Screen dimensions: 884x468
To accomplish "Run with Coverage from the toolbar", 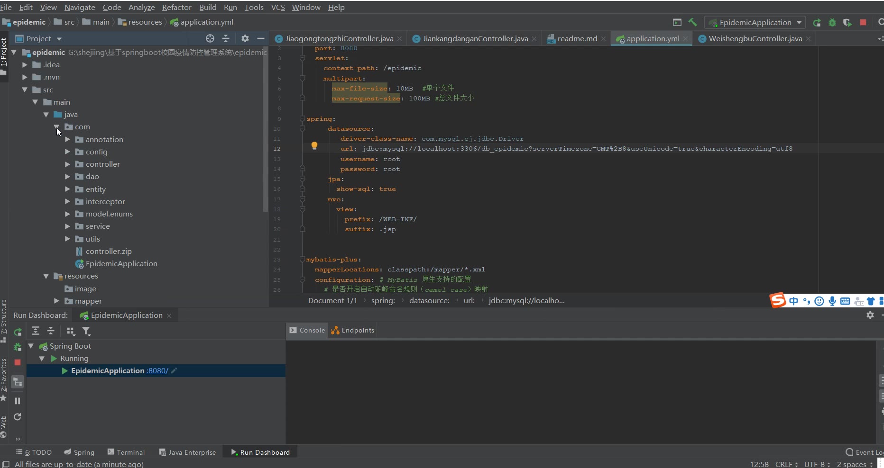I will click(x=847, y=23).
